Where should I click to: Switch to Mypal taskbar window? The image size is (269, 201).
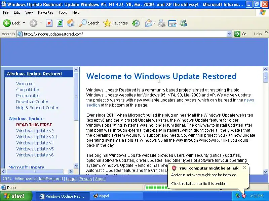(x=116, y=196)
